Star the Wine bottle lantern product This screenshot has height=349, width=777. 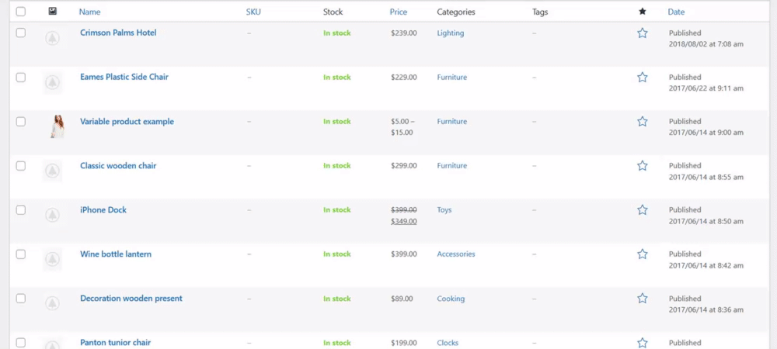click(642, 254)
